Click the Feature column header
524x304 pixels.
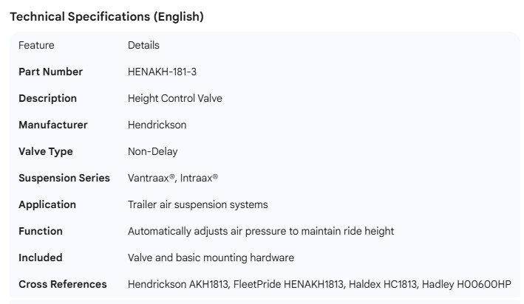[36, 45]
